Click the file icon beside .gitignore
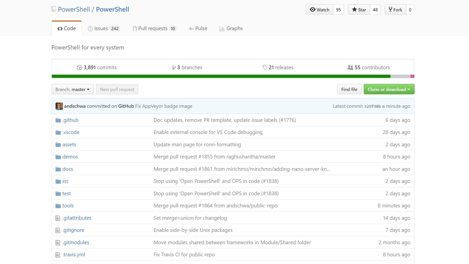Screen dimensions: 469x264 pyautogui.click(x=58, y=230)
